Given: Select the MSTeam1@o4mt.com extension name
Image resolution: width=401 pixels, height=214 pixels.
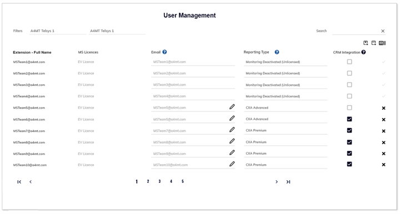Looking at the screenshot, I should pos(29,62).
